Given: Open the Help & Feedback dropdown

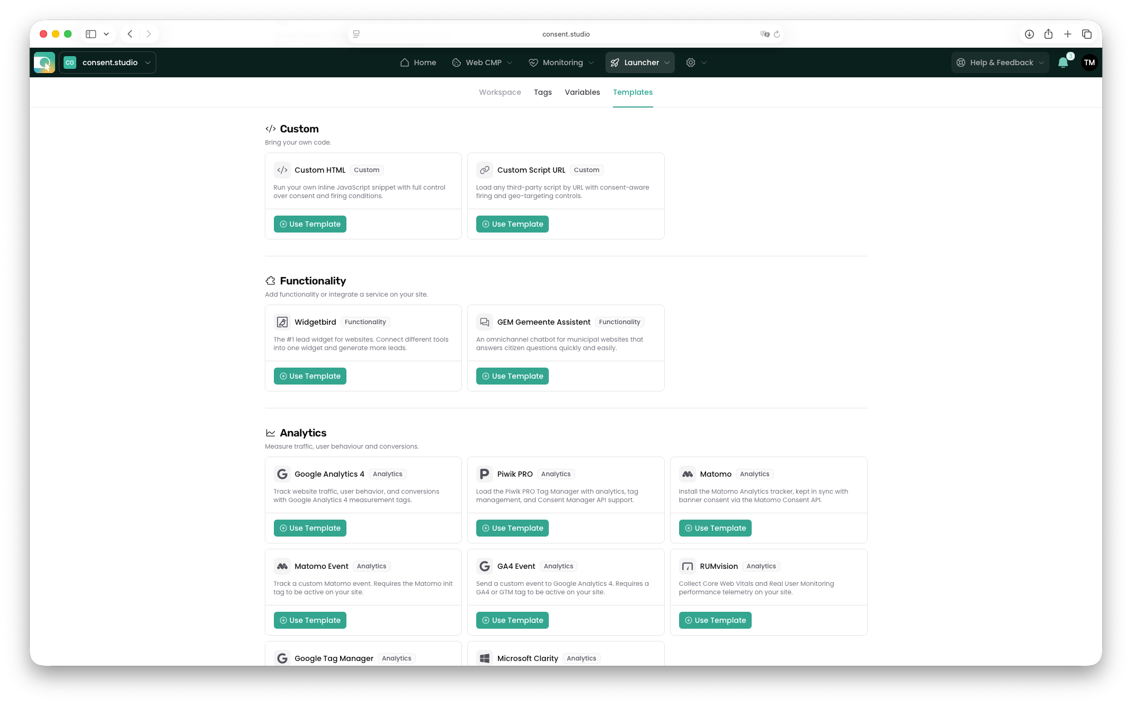Looking at the screenshot, I should (x=1000, y=63).
